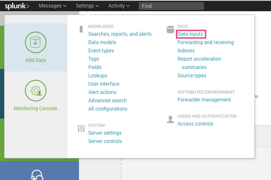Open Forwarder management
This screenshot has width=271, height=180.
click(x=204, y=100)
